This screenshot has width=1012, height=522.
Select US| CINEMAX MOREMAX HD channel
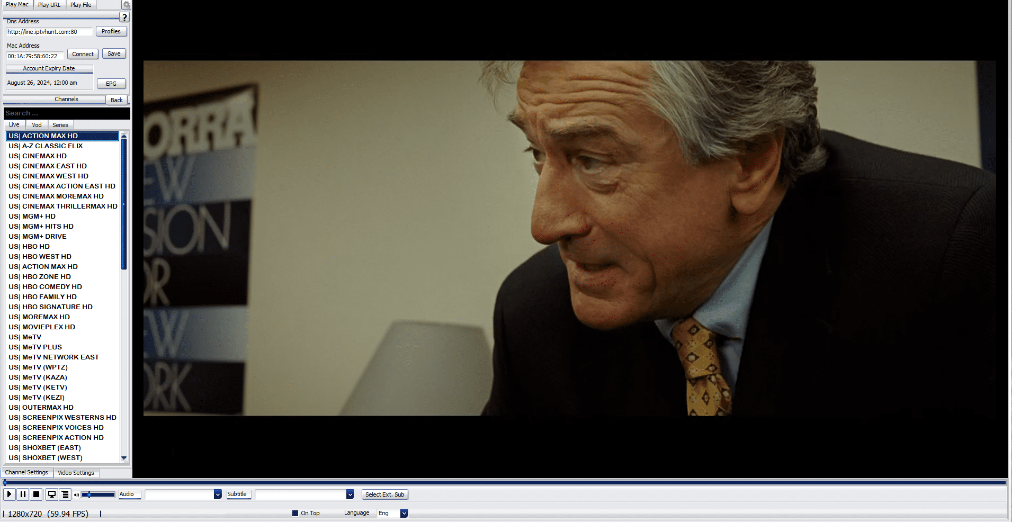[62, 196]
